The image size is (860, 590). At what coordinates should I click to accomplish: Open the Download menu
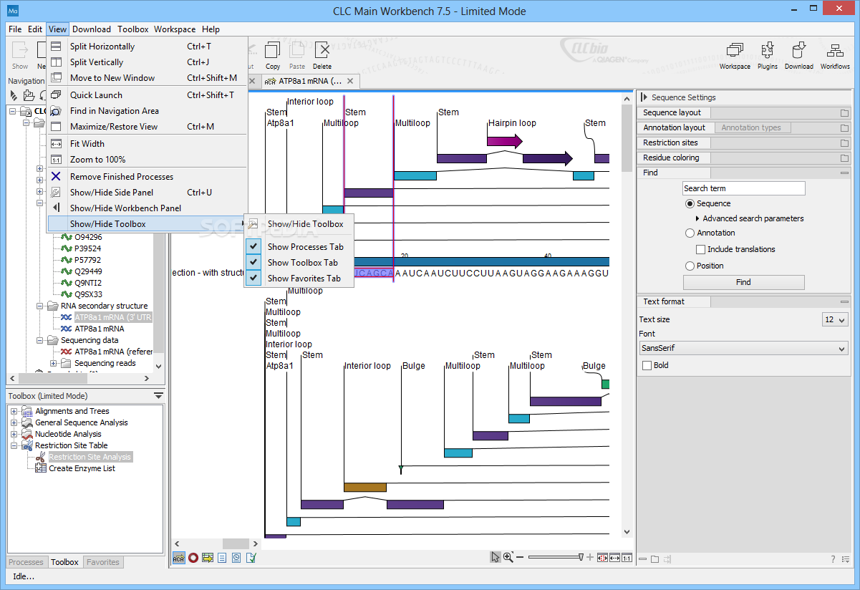(x=92, y=29)
